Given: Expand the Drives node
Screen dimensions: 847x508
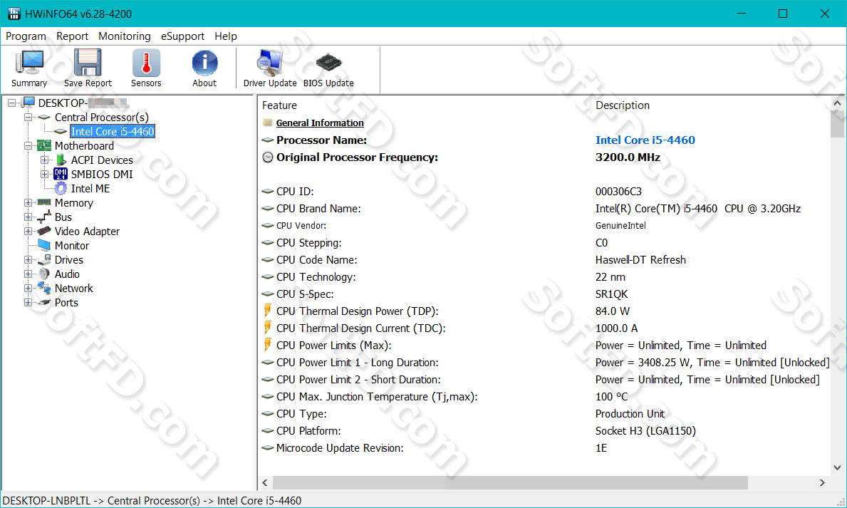Looking at the screenshot, I should pos(28,260).
